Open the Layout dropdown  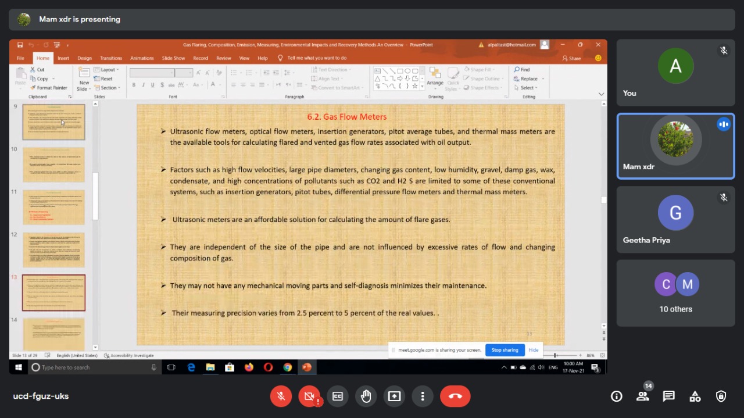(x=107, y=70)
